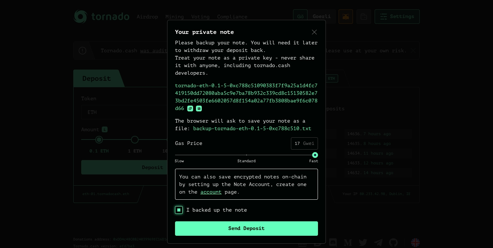Open the ETH token dropdown

pyautogui.click(x=124, y=112)
